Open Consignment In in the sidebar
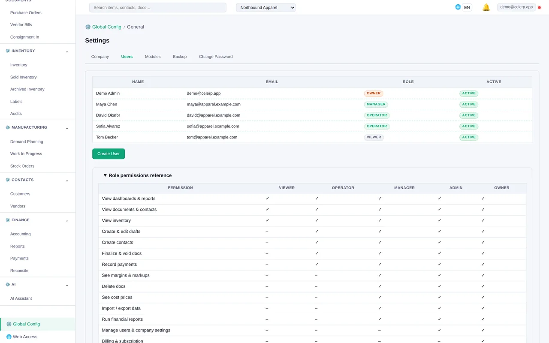Viewport: 549px width, 343px height. coord(24,37)
